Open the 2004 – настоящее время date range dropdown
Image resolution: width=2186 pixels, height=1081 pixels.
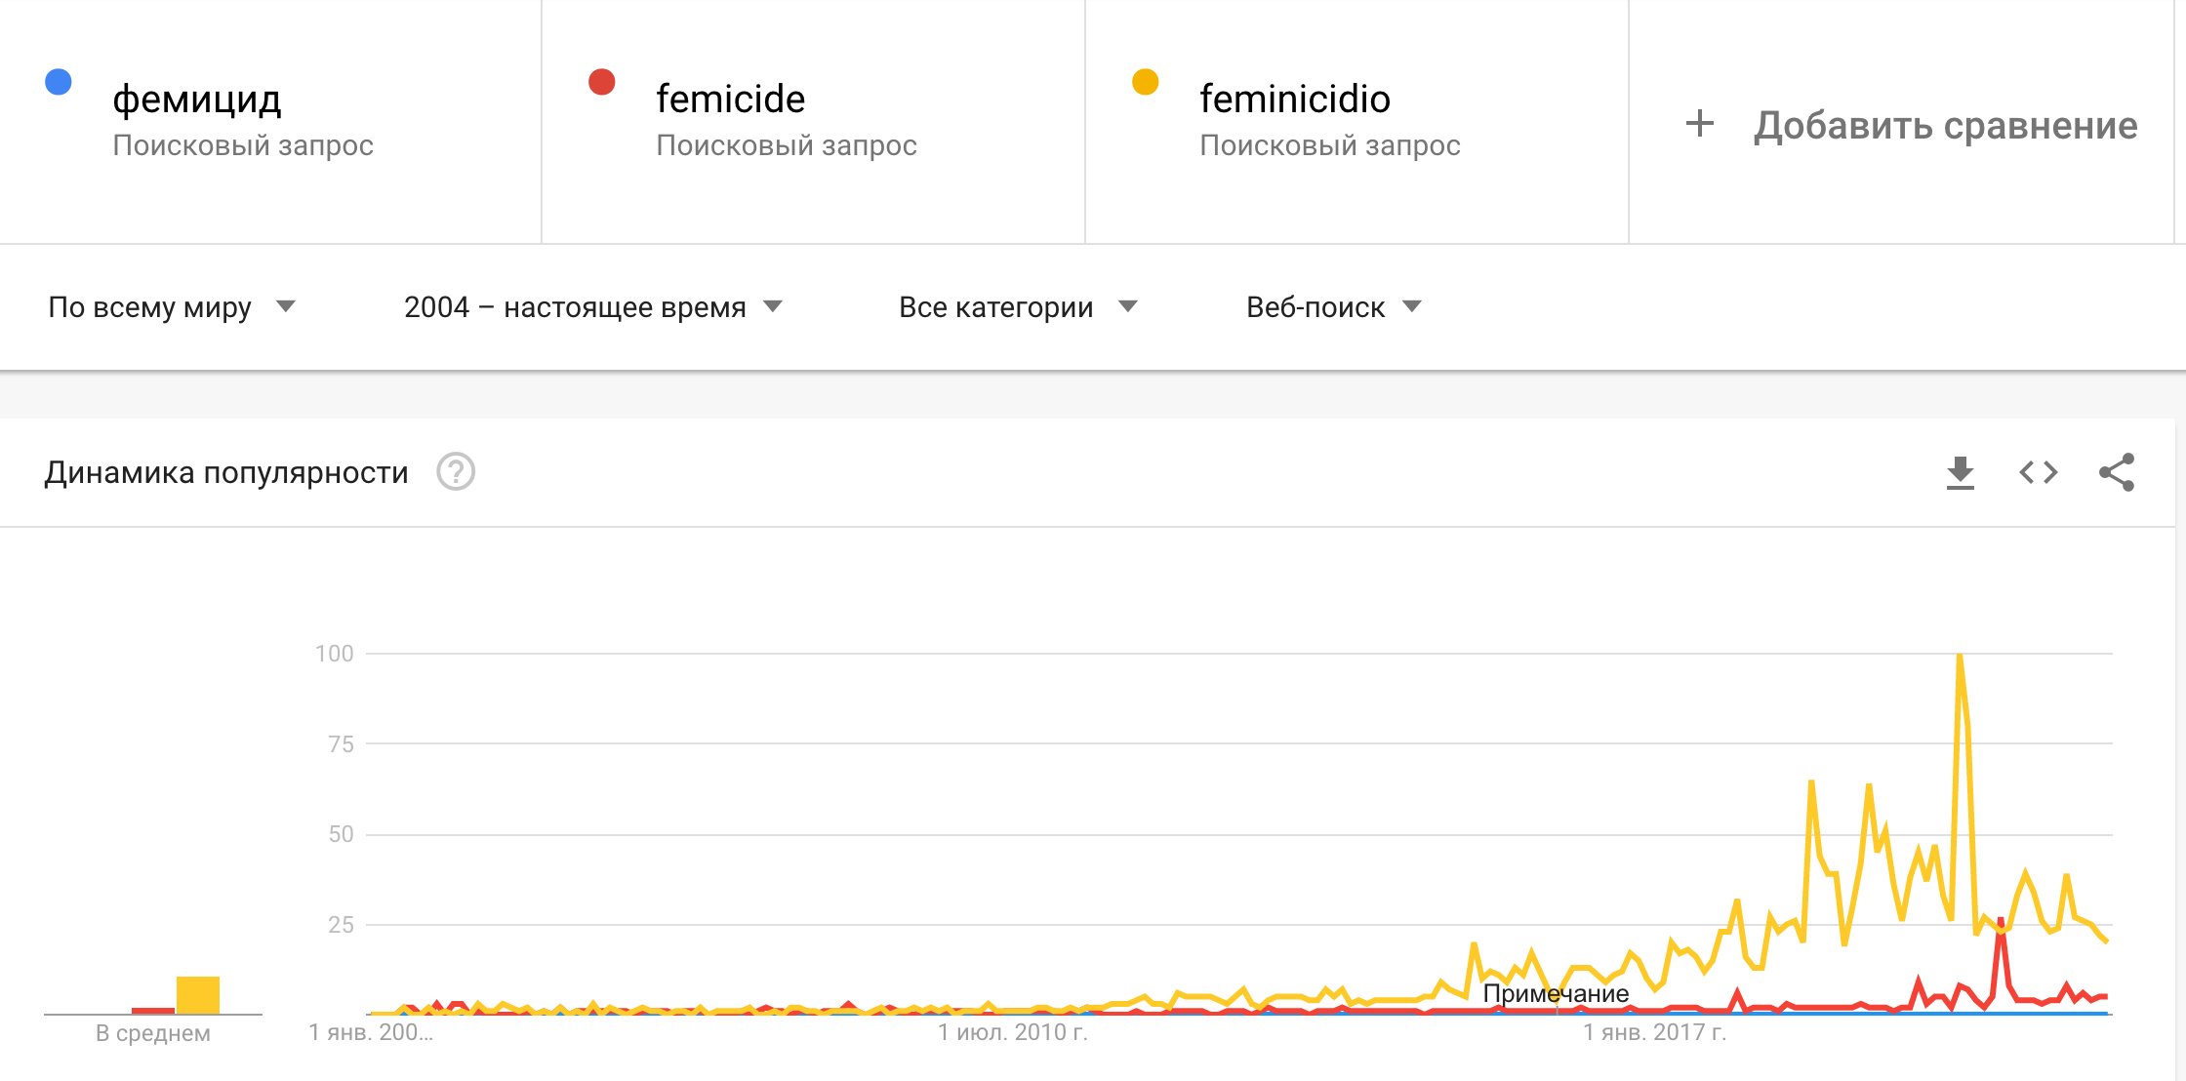593,307
